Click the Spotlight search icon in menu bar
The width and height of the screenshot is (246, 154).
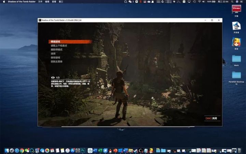(x=232, y=2)
